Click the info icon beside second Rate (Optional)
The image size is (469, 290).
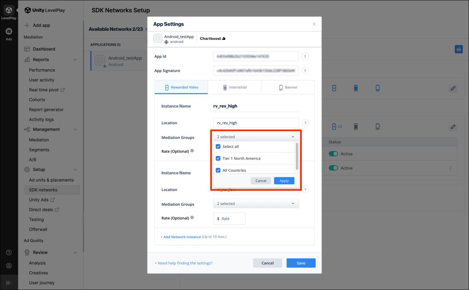click(x=192, y=218)
